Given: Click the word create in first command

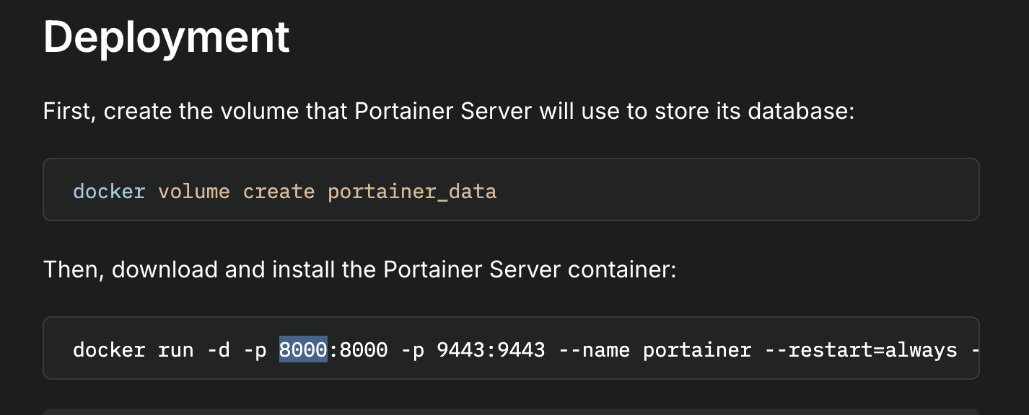Looking at the screenshot, I should (x=279, y=192).
